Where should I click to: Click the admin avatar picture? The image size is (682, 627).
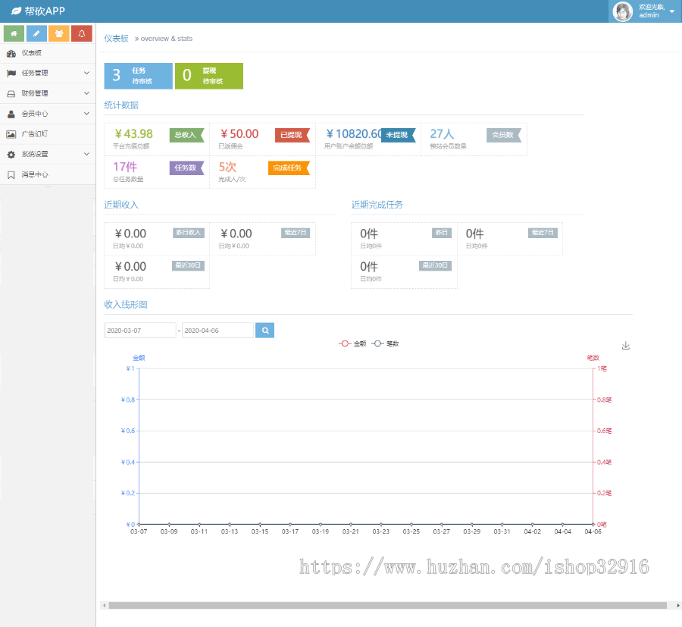pos(622,11)
